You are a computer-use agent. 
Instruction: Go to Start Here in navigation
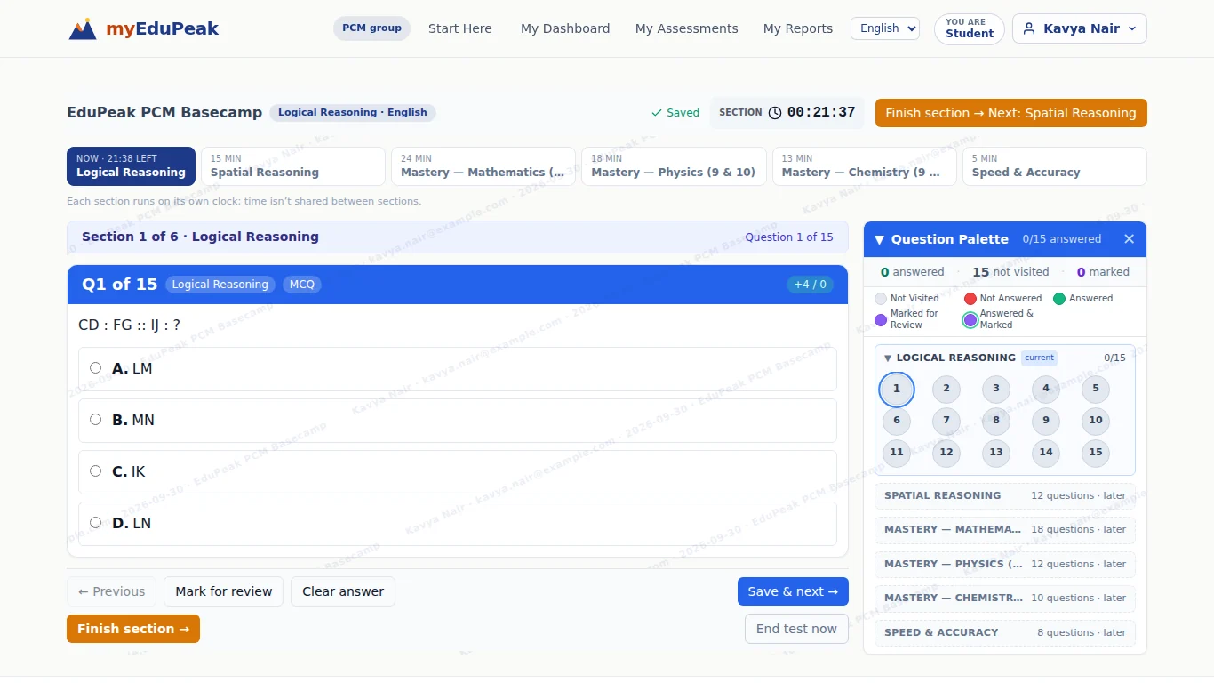pyautogui.click(x=460, y=28)
